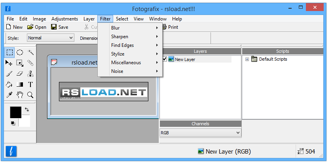Open the Edit menu

pos(23,19)
